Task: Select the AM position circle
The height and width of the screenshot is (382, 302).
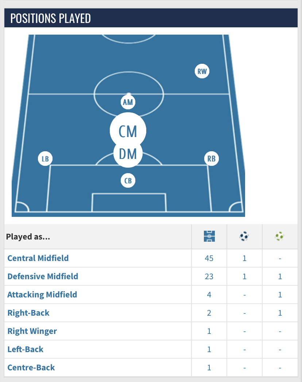Action: click(x=128, y=102)
